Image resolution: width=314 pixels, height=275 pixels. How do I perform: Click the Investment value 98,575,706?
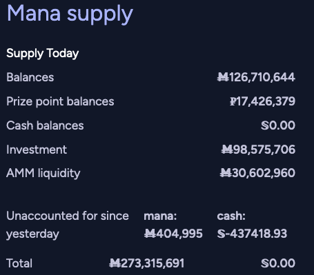coord(258,150)
